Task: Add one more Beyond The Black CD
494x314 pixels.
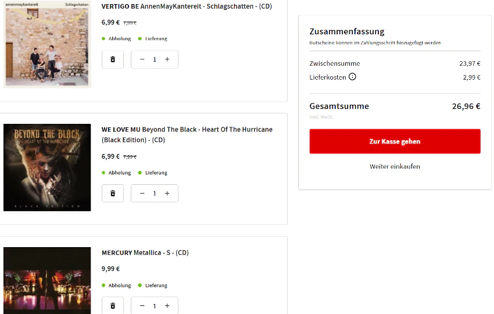Action: [167, 193]
